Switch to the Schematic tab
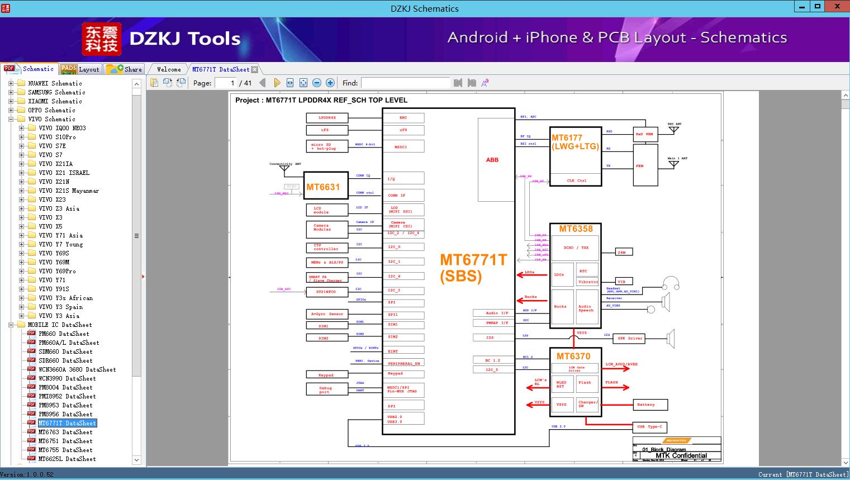This screenshot has width=850, height=480. (29, 69)
